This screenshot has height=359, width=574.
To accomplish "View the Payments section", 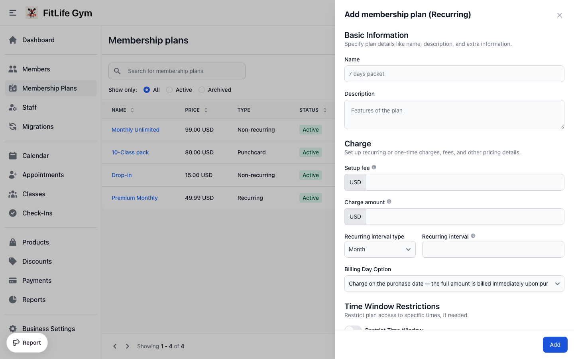I will 37,280.
